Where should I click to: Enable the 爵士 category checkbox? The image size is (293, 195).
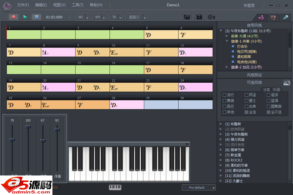coord(246,101)
